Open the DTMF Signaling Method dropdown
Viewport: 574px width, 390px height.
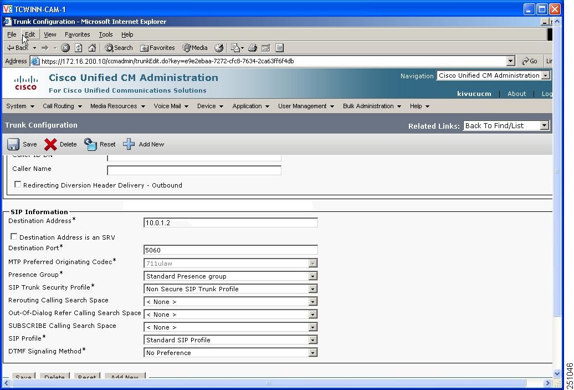pos(230,353)
